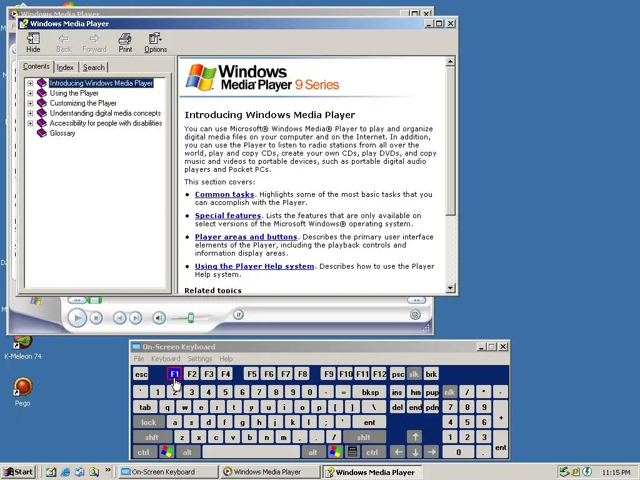Open the Common tasks link

click(224, 194)
